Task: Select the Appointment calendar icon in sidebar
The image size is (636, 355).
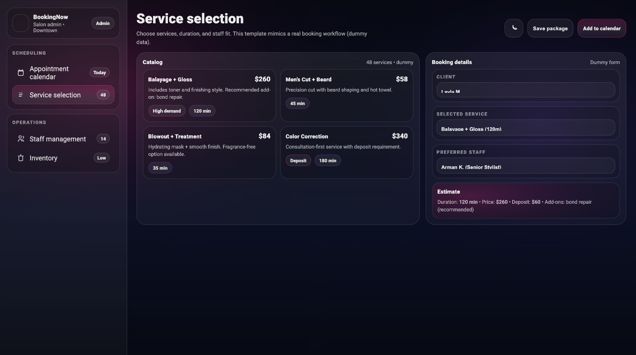Action: tap(21, 72)
